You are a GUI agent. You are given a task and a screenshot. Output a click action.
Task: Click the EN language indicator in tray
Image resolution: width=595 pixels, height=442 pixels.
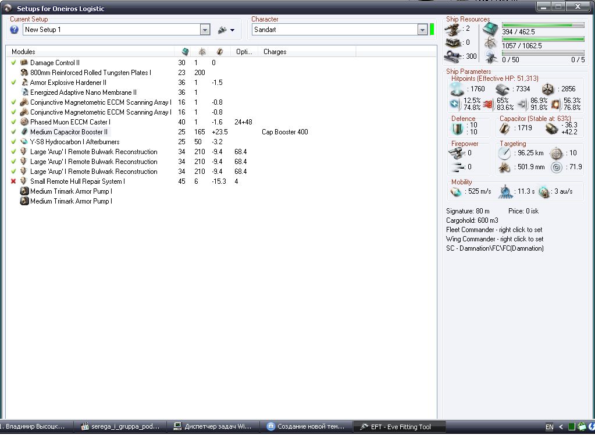point(549,427)
